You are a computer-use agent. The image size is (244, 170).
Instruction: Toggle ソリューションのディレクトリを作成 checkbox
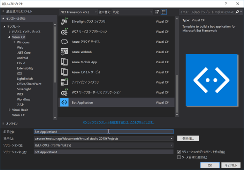179,152
